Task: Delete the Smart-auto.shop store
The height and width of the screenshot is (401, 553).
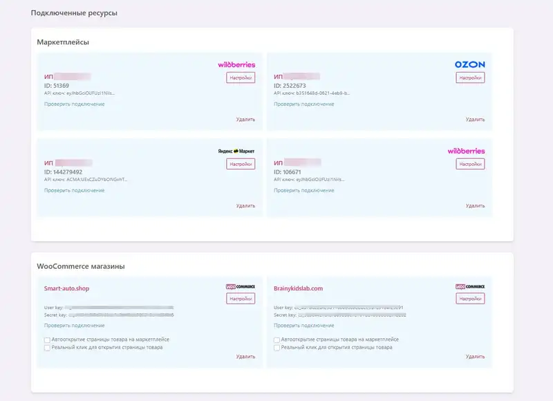Action: pyautogui.click(x=245, y=357)
